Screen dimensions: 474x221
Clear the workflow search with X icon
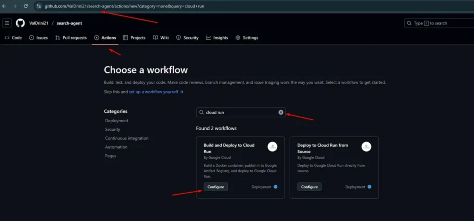(x=281, y=112)
